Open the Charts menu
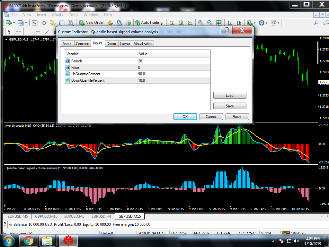 pyautogui.click(x=58, y=15)
